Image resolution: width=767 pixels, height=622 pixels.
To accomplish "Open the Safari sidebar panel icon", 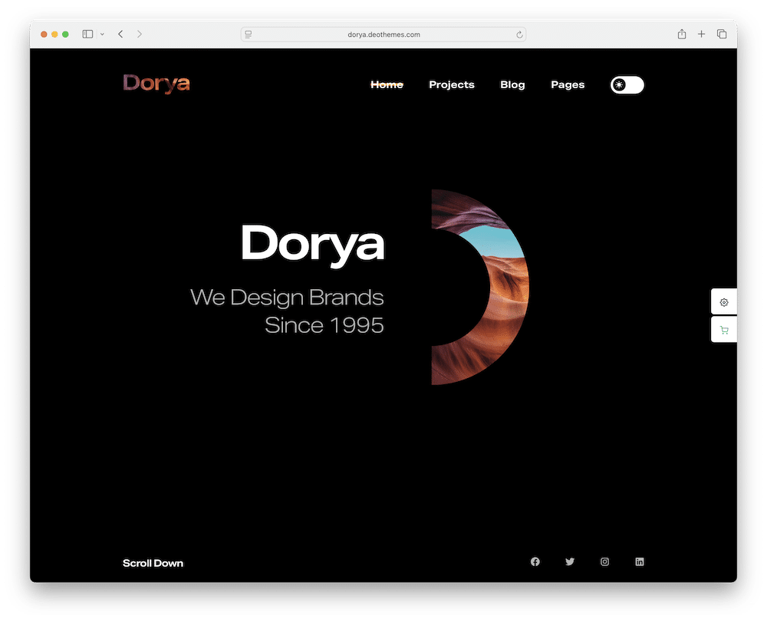I will (87, 35).
